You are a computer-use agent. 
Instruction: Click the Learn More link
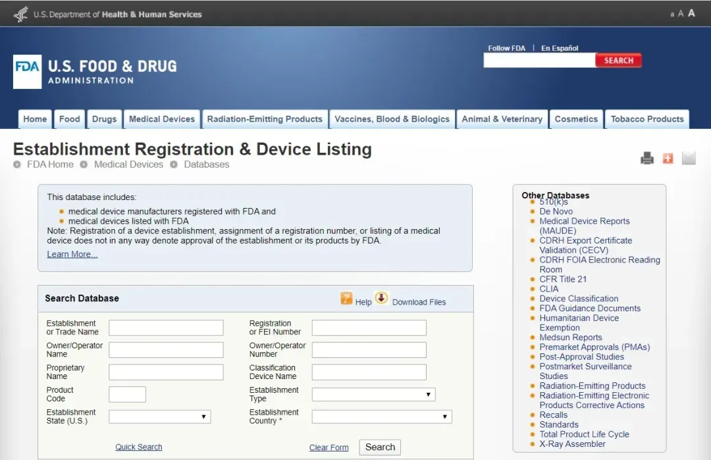[72, 254]
